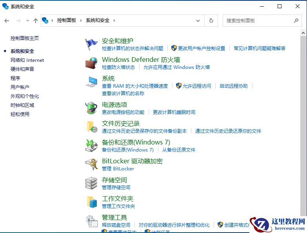Click the Administrative Tools gear icon
Viewport: 307px width, 233px height.
[x=92, y=221]
